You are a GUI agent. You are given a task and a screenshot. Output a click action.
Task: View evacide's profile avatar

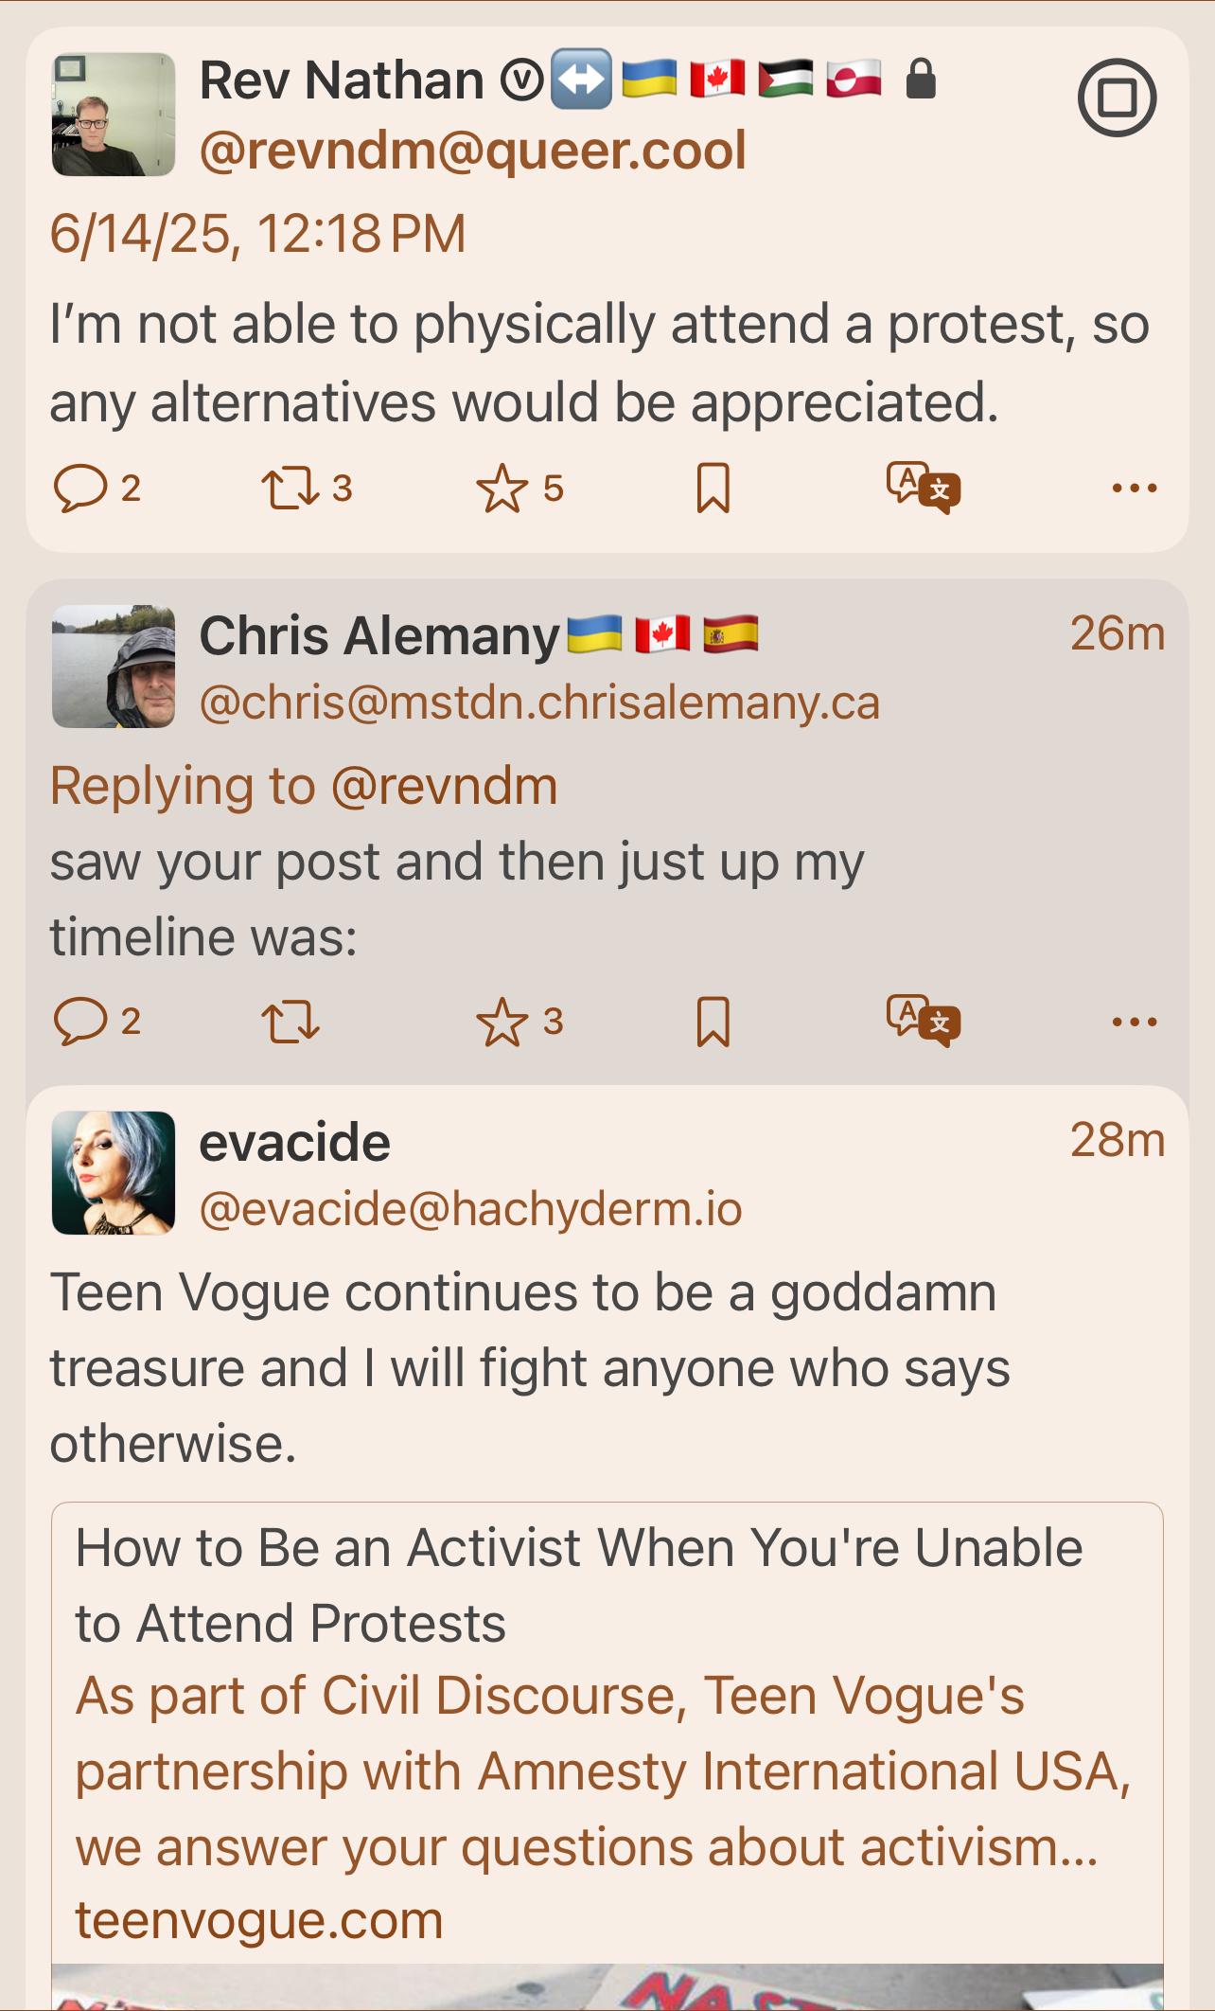(114, 1173)
